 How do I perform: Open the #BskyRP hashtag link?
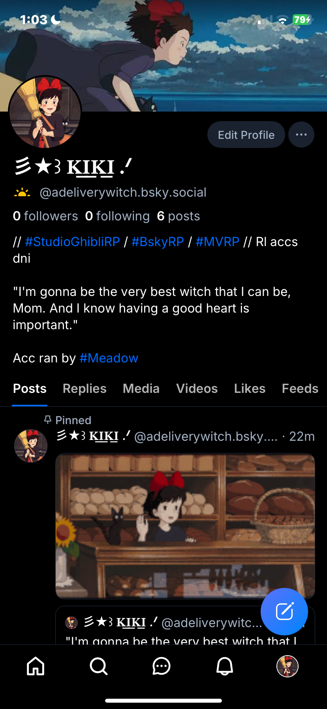pos(158,242)
